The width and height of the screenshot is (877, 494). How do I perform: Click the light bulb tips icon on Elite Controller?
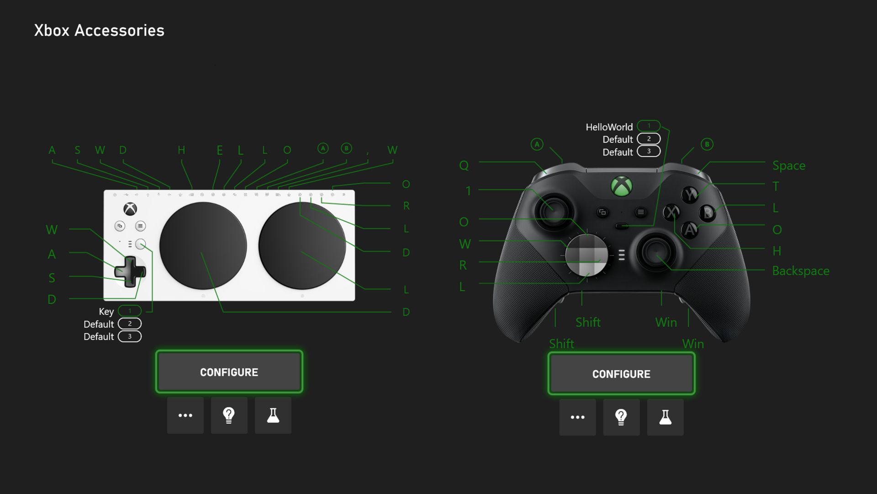(x=621, y=416)
